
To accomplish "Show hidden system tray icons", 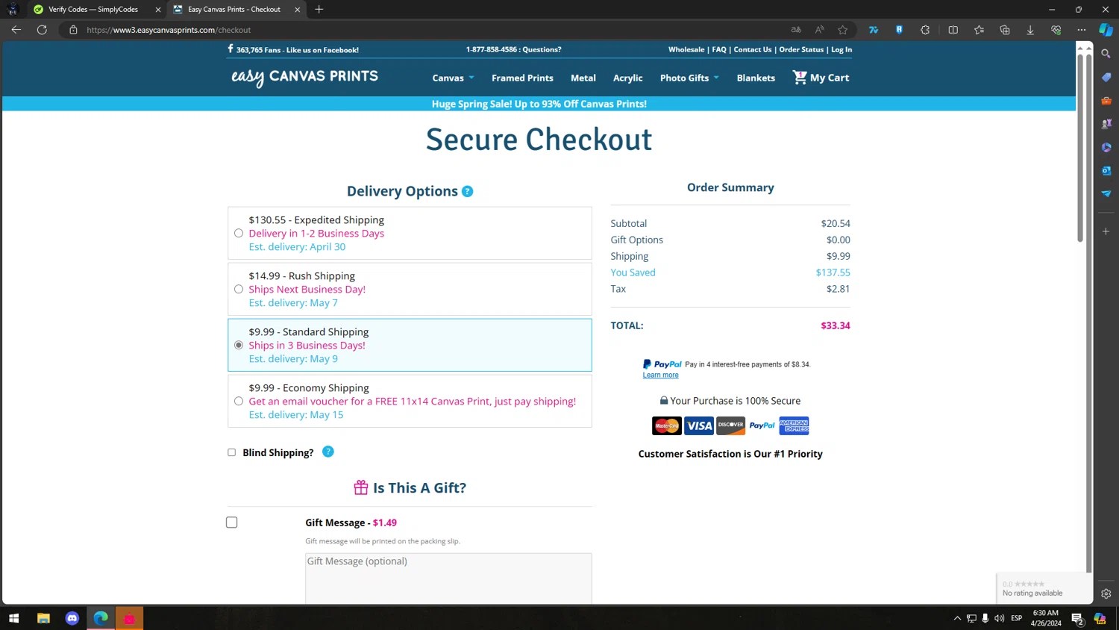I will (x=957, y=618).
